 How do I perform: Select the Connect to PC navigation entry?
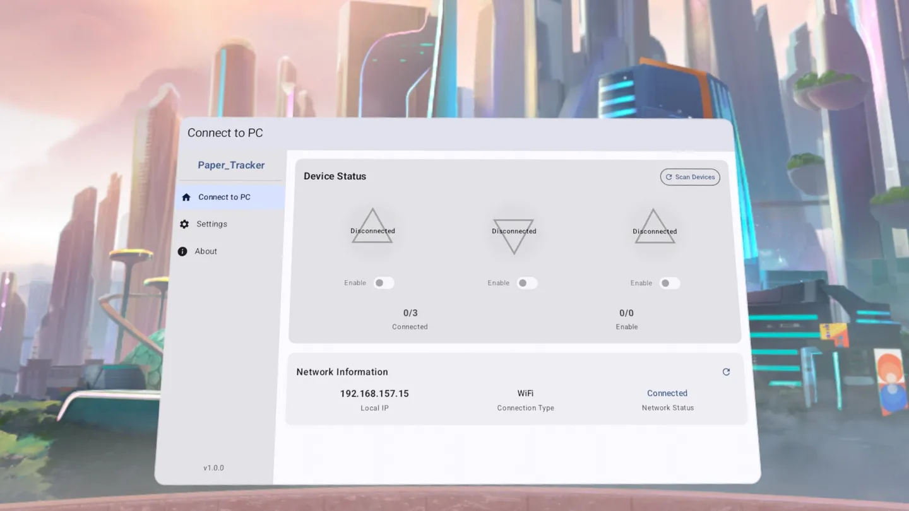[224, 197]
